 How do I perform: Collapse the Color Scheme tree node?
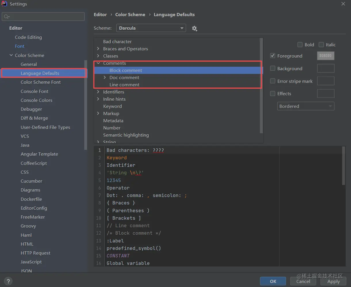pos(11,55)
